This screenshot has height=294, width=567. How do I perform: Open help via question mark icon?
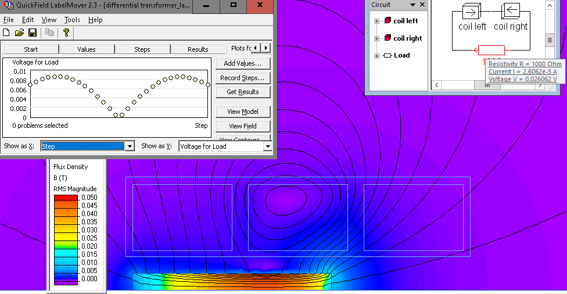tap(66, 33)
